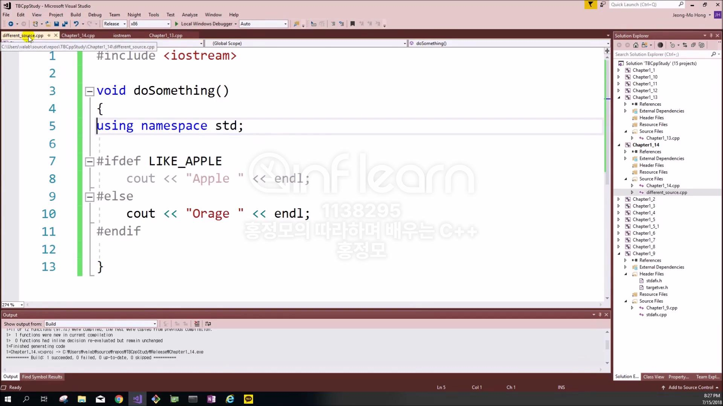Collapse the doSomething function outline block
Image resolution: width=723 pixels, height=406 pixels.
[x=89, y=91]
